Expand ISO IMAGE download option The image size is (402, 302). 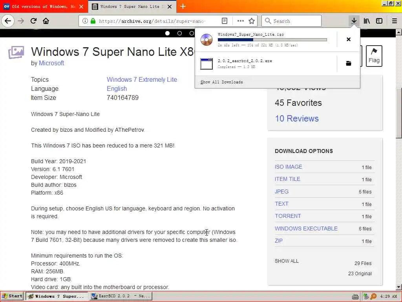pyautogui.click(x=289, y=167)
